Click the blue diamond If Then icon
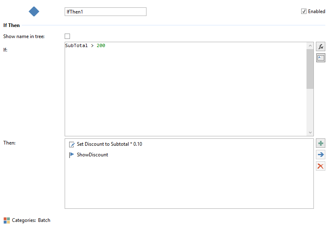 [34, 11]
